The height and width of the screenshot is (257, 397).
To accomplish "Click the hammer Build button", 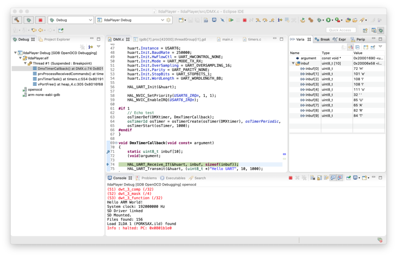I will point(17,20).
